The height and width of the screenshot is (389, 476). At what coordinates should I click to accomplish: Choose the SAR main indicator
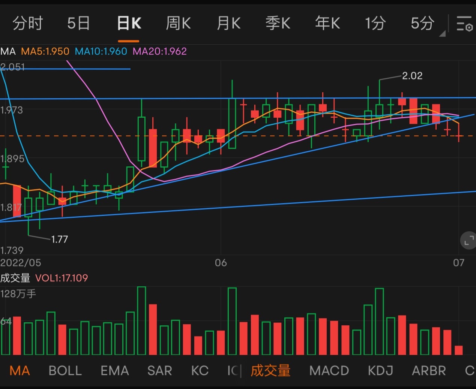point(159,371)
